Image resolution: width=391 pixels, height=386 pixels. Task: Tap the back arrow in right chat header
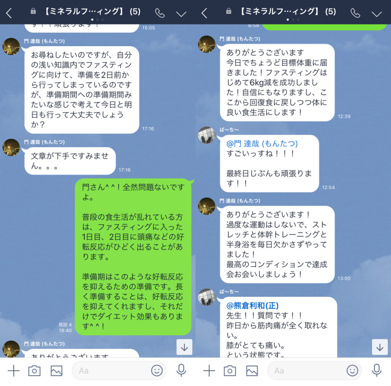(x=204, y=13)
